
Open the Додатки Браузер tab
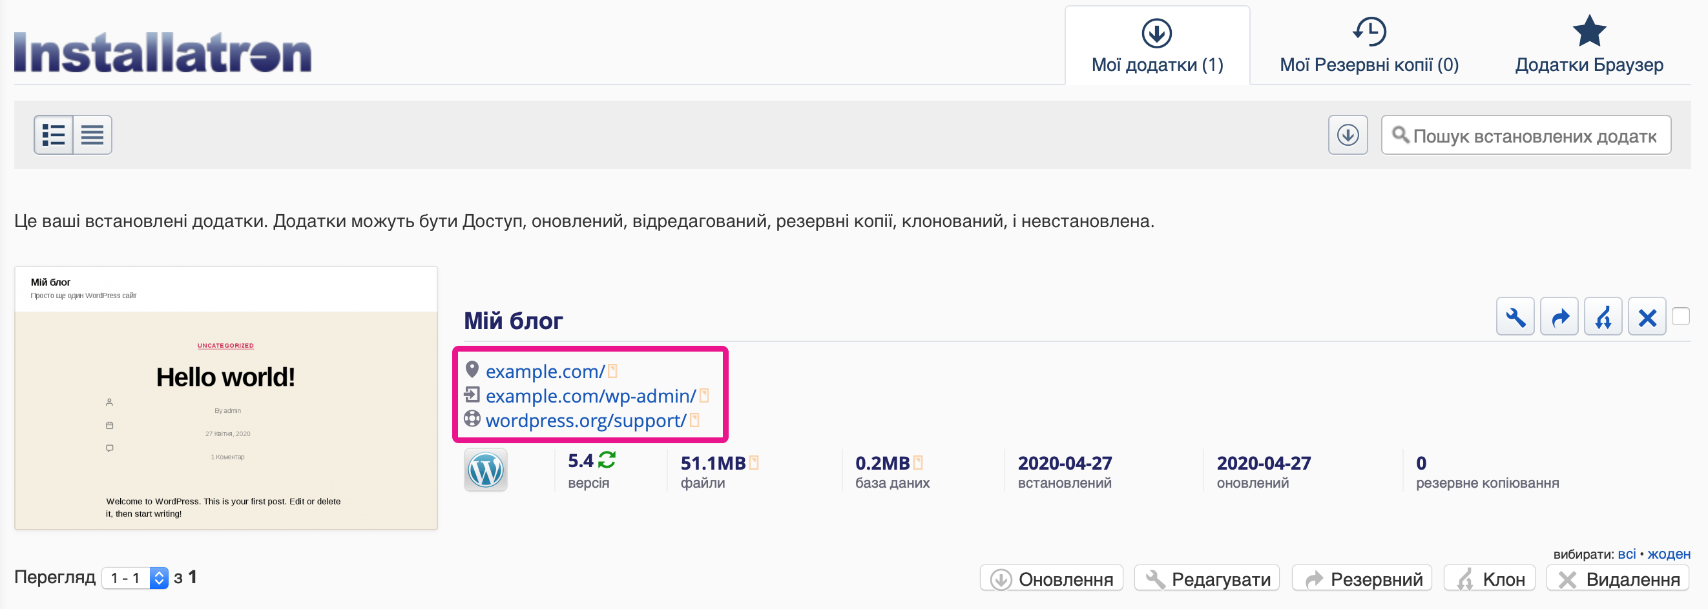pos(1588,46)
